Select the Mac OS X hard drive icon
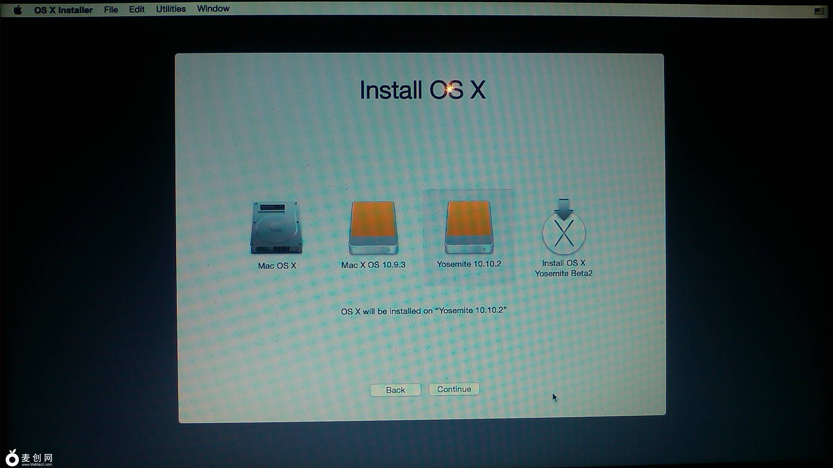Viewport: 833px width, 468px height. click(x=276, y=228)
